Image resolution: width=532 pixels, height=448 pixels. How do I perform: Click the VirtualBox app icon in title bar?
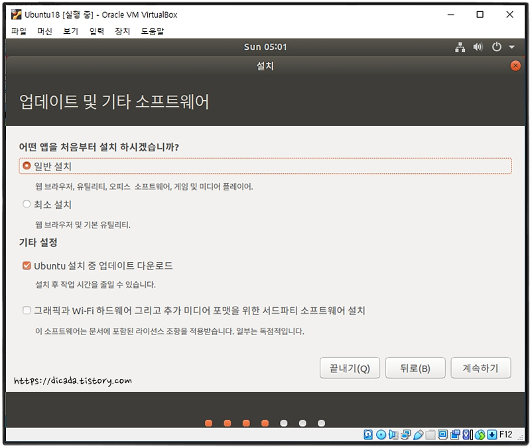point(17,15)
